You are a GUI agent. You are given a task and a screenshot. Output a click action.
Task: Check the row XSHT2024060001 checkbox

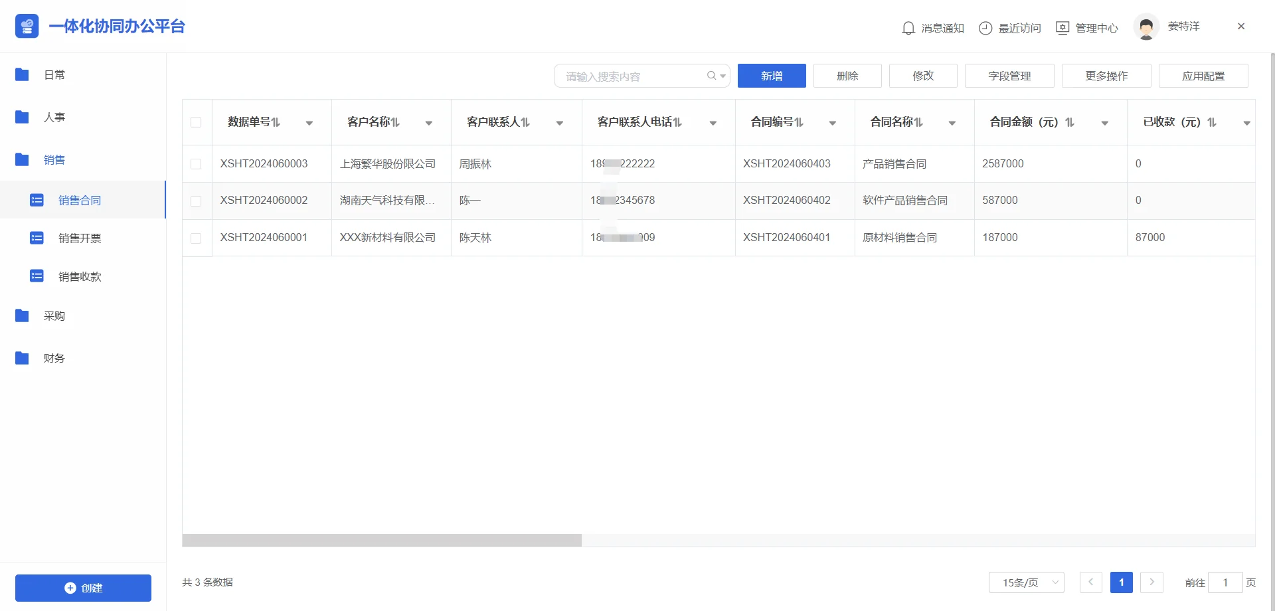point(196,238)
